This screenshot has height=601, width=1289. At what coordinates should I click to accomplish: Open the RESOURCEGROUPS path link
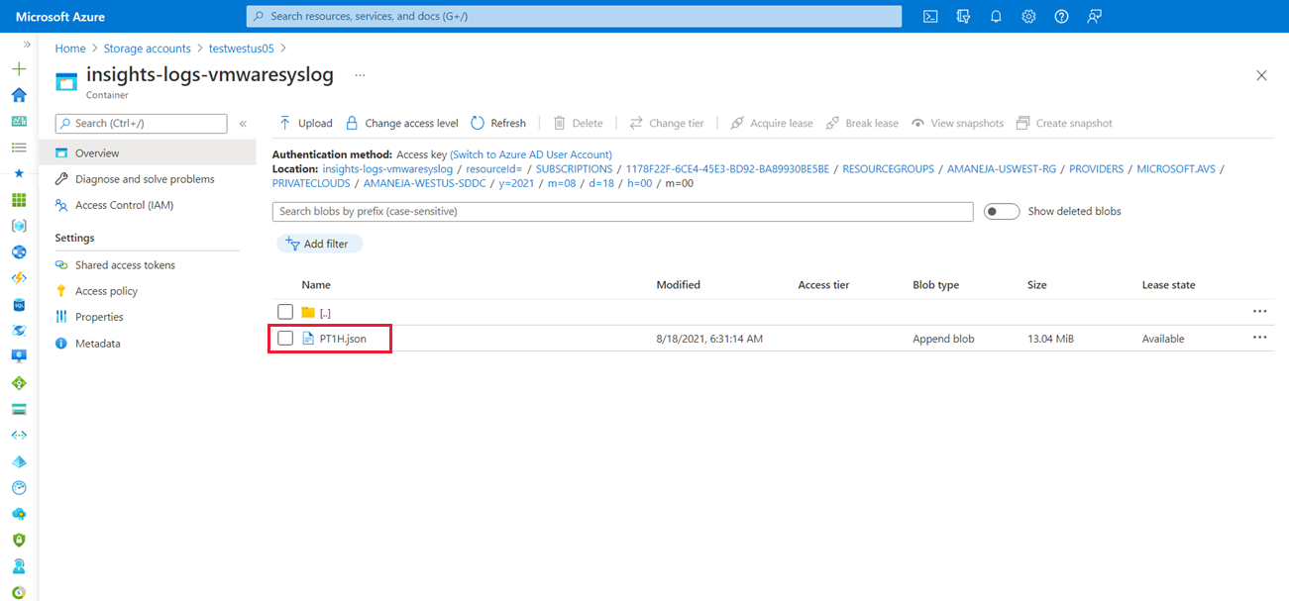[x=889, y=169]
